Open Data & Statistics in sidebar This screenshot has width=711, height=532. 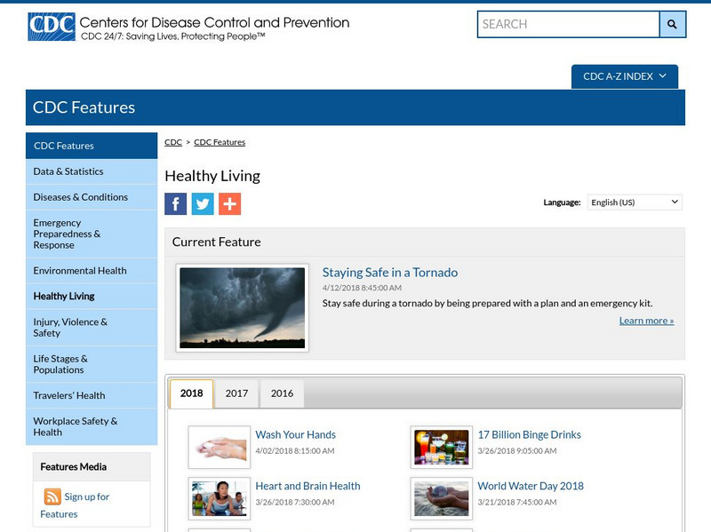(68, 171)
